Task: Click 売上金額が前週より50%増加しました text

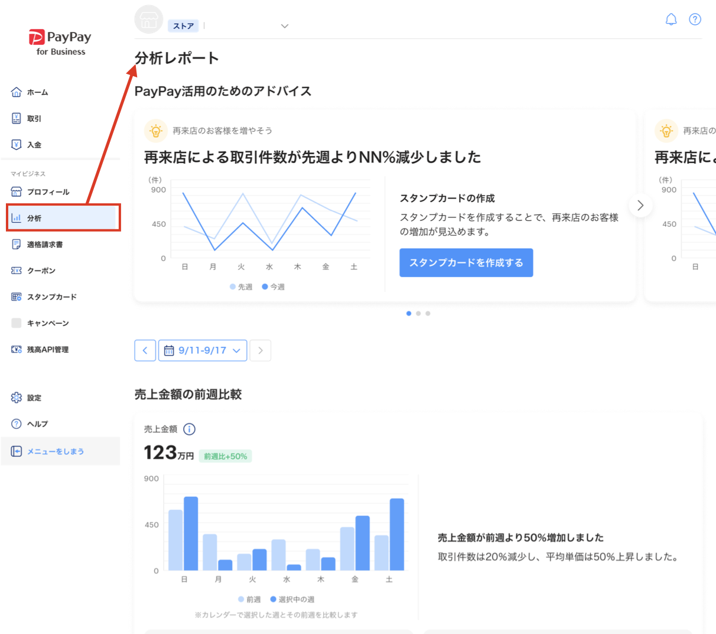Action: tap(520, 537)
